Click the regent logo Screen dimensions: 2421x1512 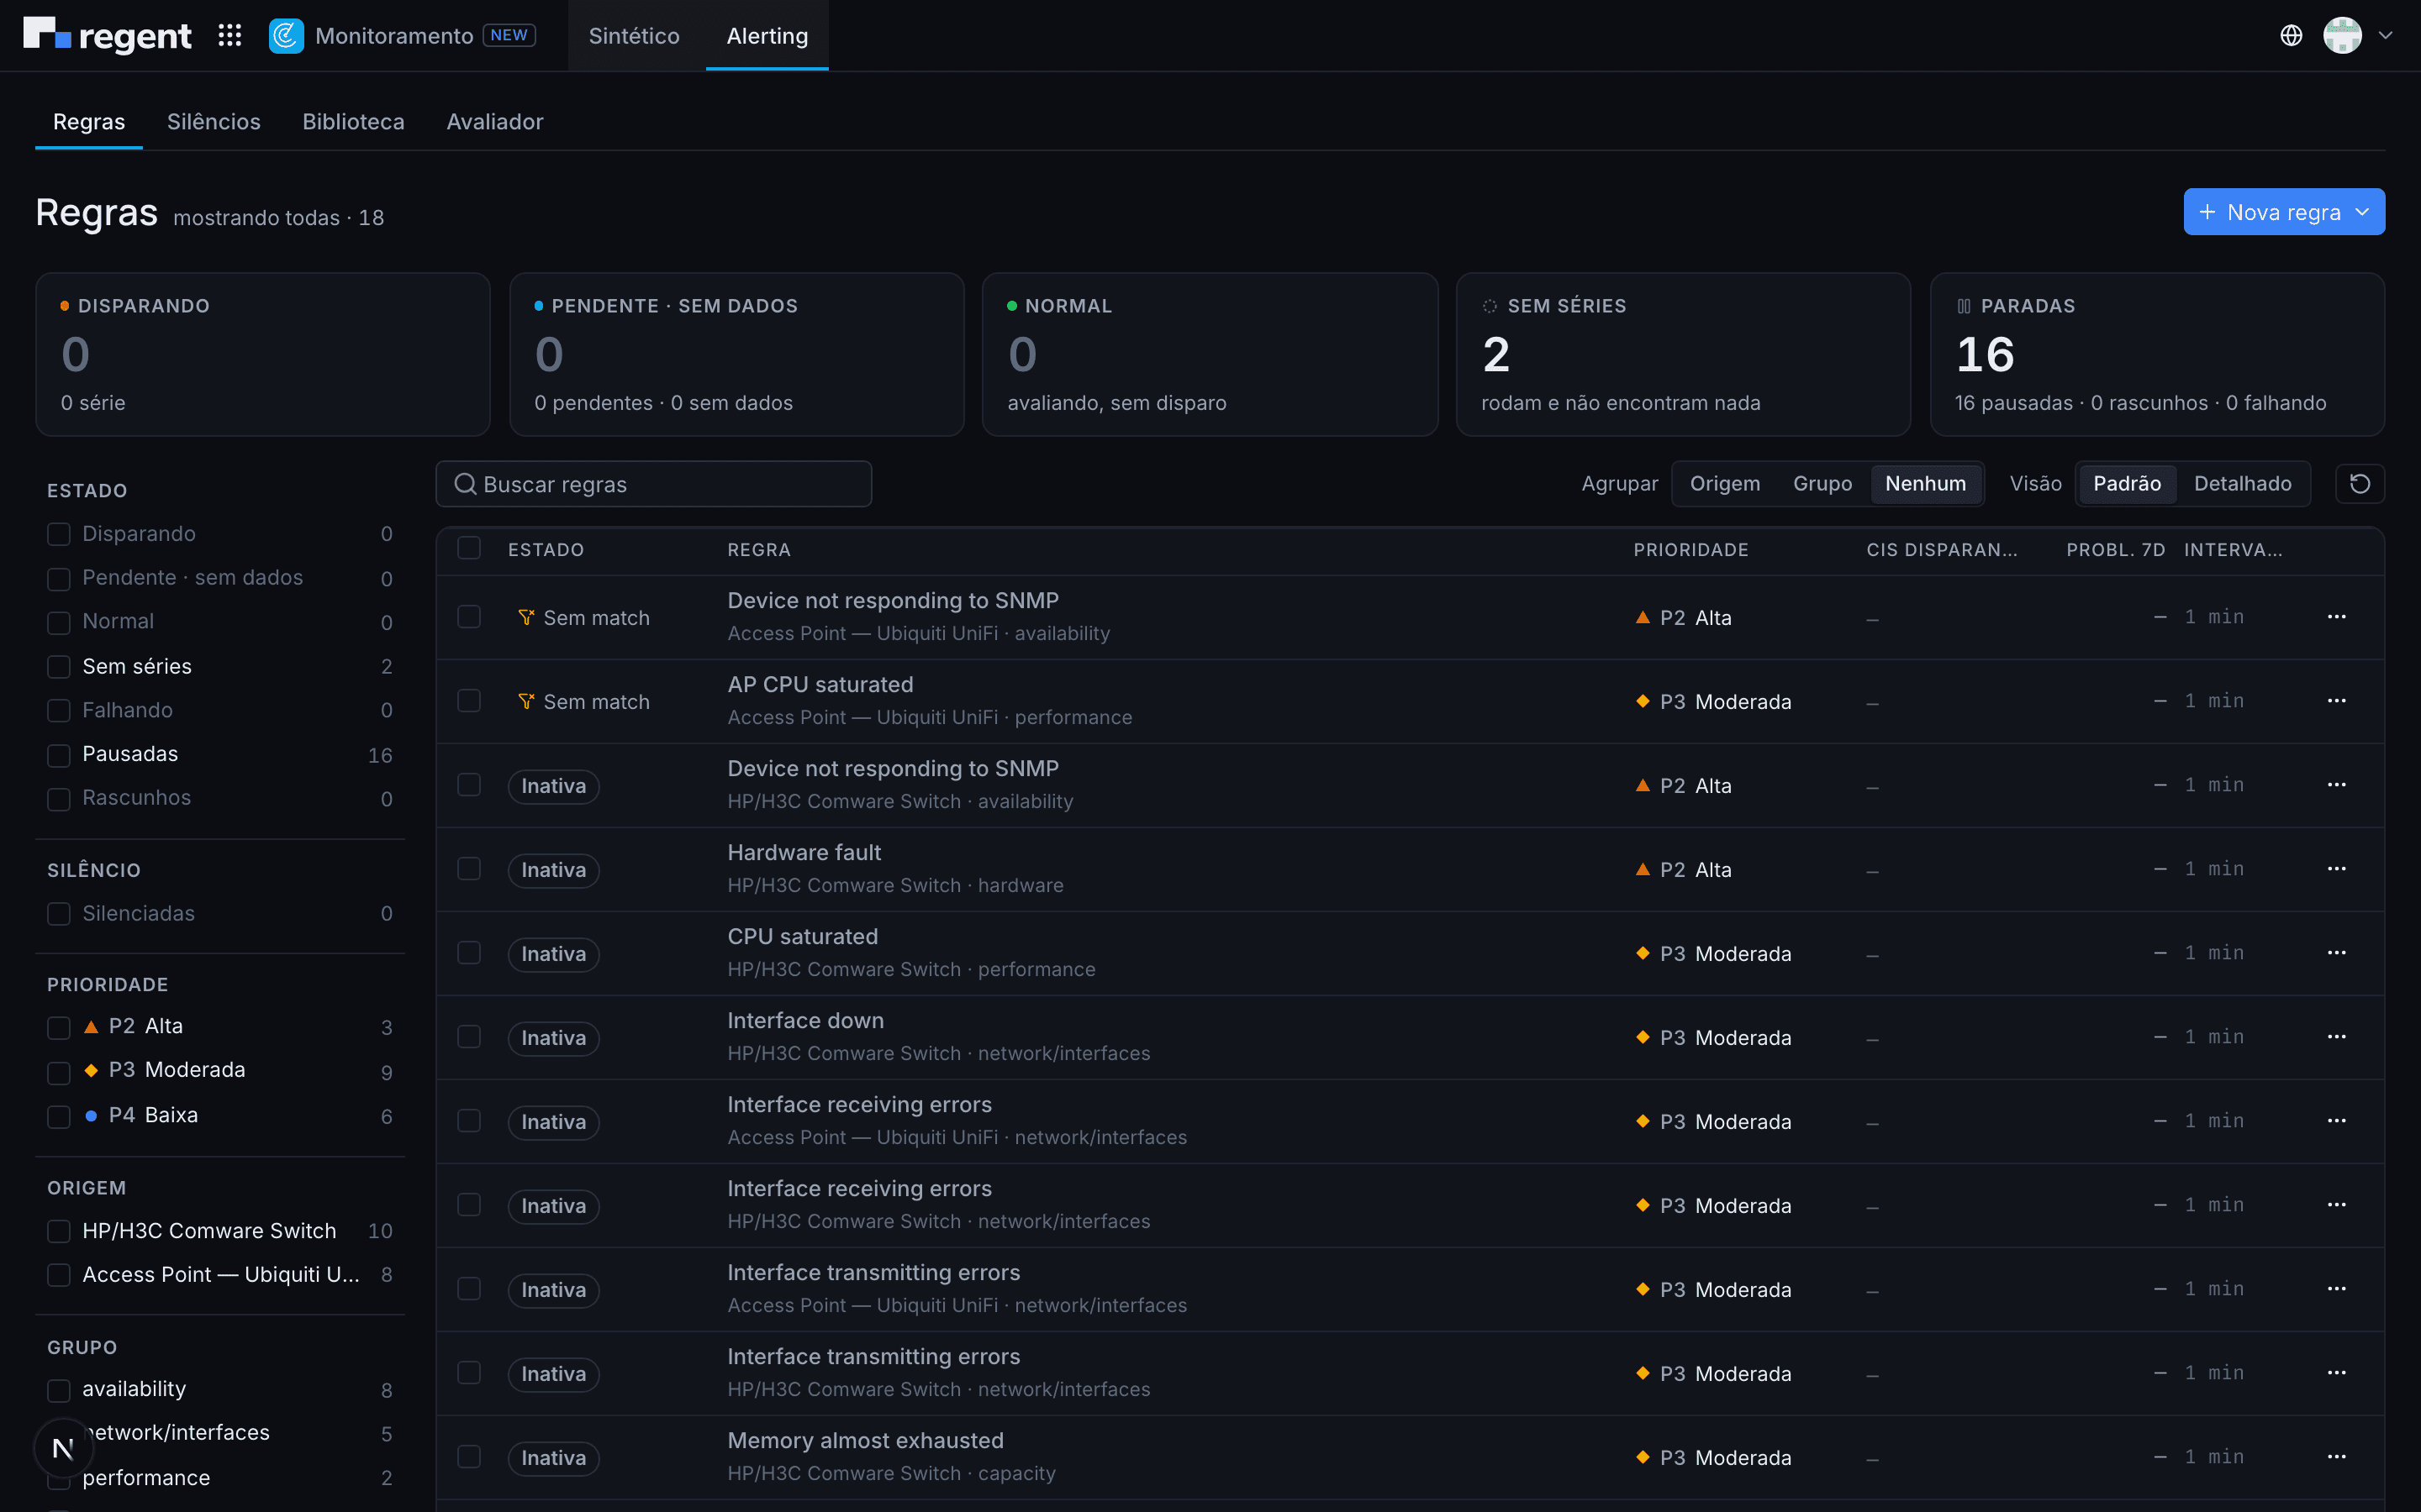coord(107,35)
